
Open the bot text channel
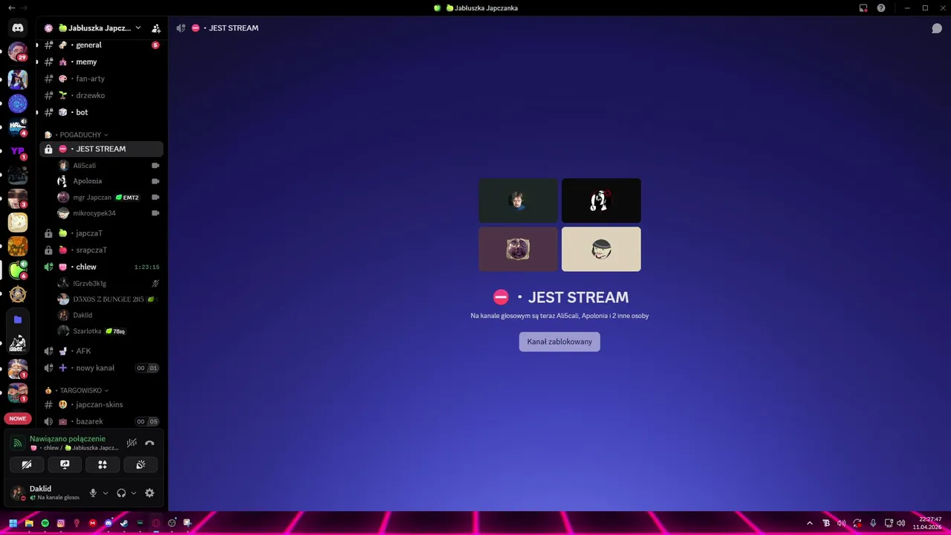(x=102, y=112)
